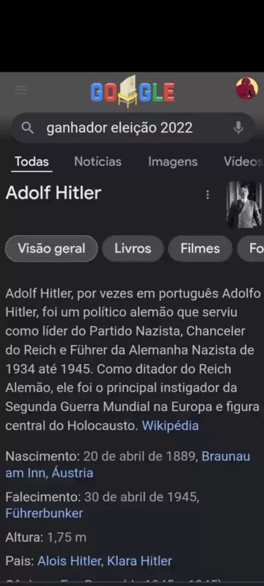This screenshot has width=264, height=586.
Task: Start voice search with microphone icon
Action: pyautogui.click(x=238, y=128)
